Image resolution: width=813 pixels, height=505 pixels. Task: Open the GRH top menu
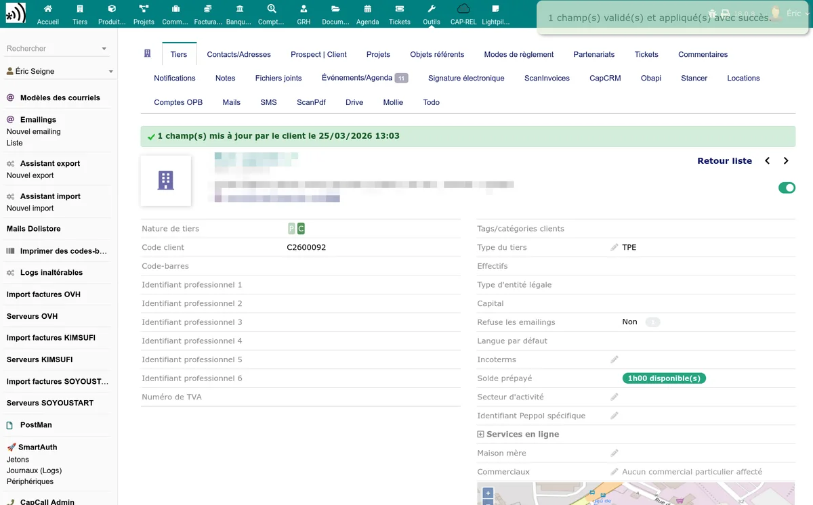(x=304, y=14)
